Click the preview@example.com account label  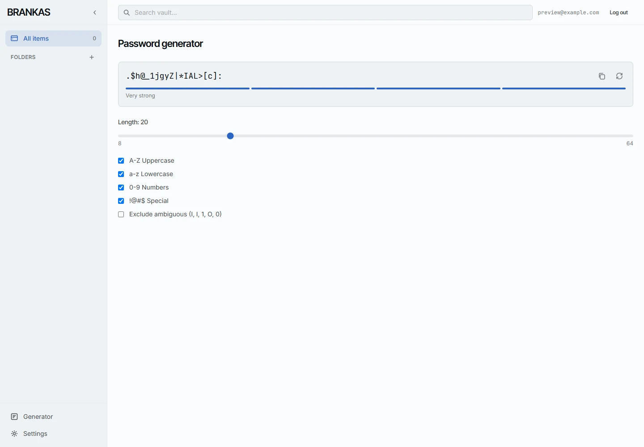tap(568, 13)
